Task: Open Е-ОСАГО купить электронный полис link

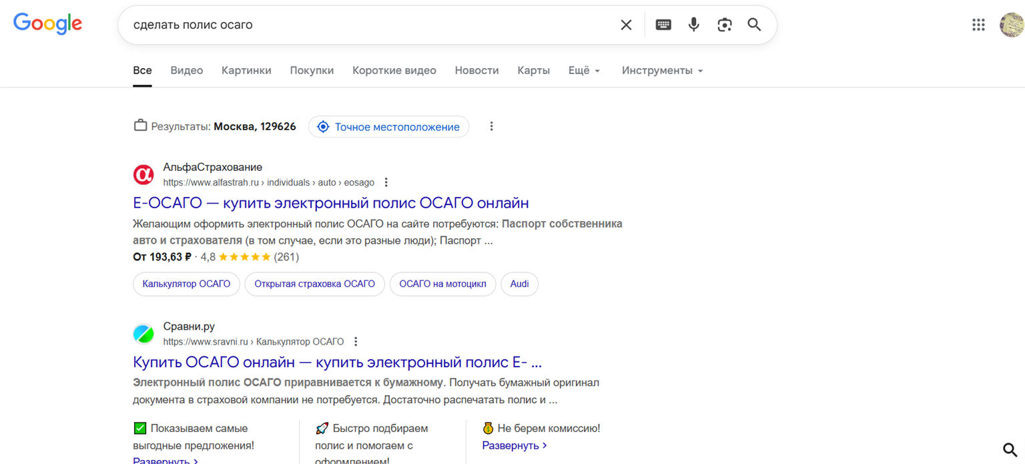Action: (x=330, y=203)
